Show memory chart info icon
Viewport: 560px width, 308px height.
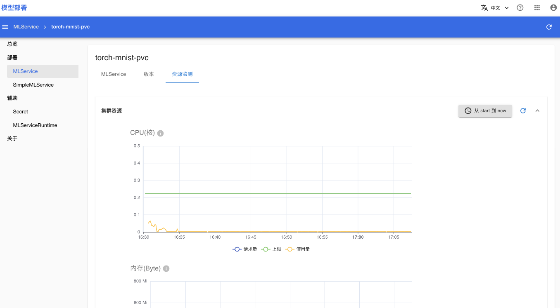point(166,268)
